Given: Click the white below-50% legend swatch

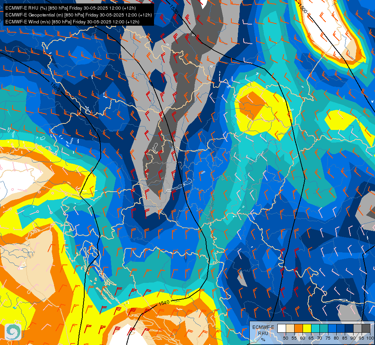Looking at the screenshot, I should click(282, 328).
